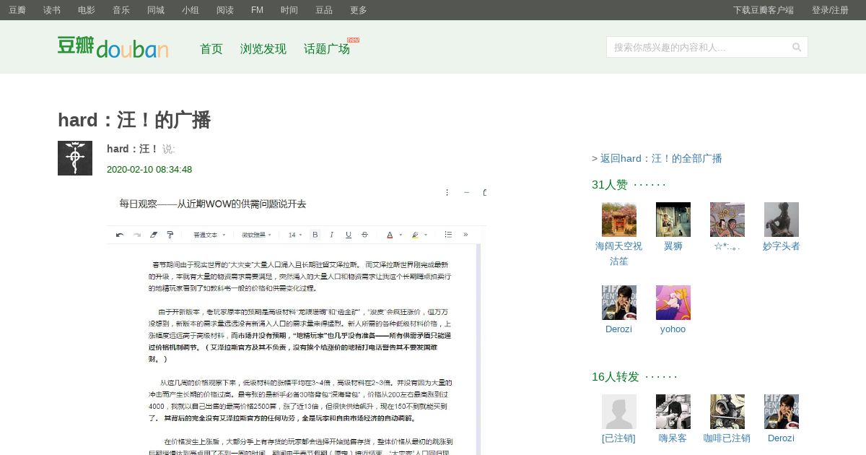The image size is (866, 455).
Task: Go to 首页 tab
Action: [211, 48]
